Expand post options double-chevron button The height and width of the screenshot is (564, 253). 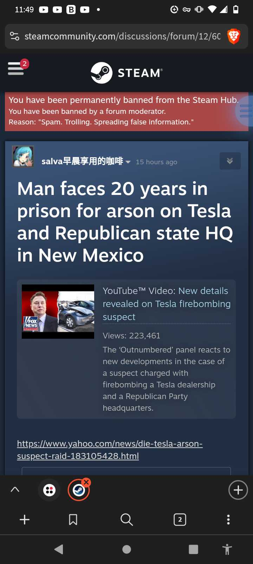coord(230,161)
